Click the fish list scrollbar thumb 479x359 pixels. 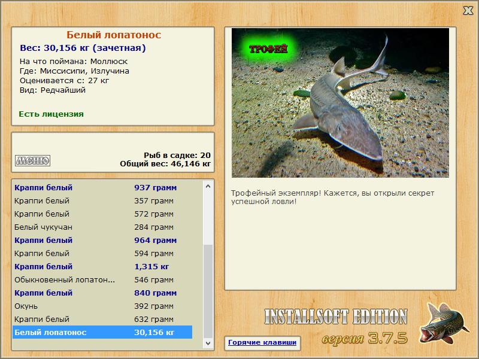coord(208,291)
